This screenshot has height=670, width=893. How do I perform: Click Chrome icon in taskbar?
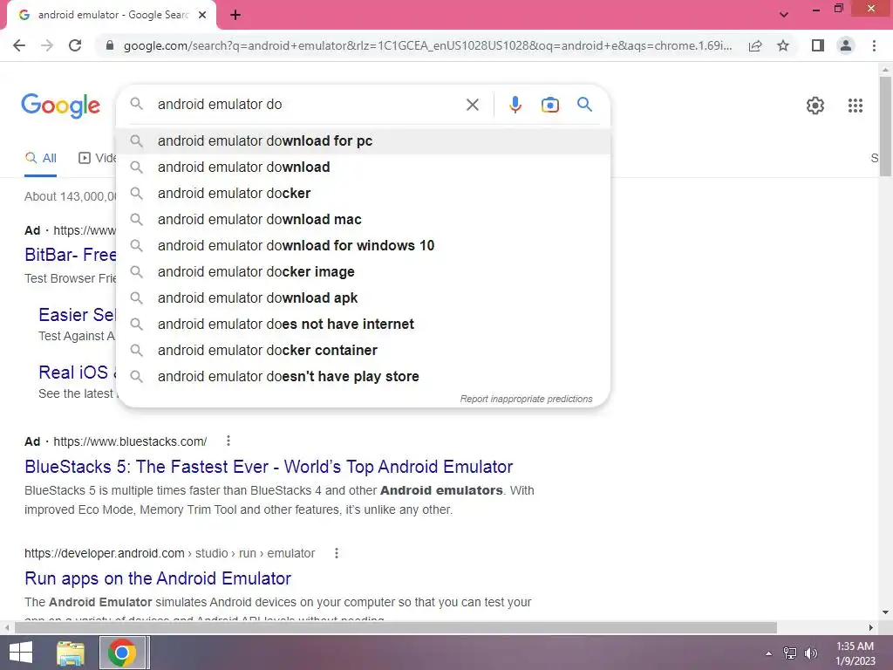[122, 653]
